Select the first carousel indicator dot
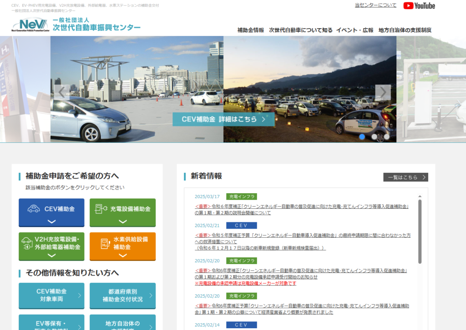 [362, 137]
